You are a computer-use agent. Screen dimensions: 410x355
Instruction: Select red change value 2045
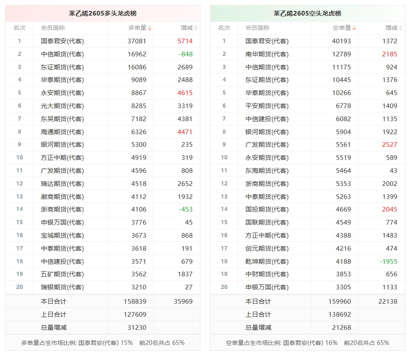[x=390, y=209]
